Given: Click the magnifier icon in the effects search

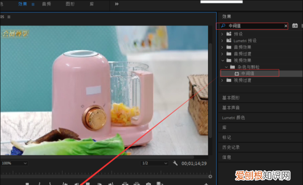Looking at the screenshot, I should tap(223, 26).
